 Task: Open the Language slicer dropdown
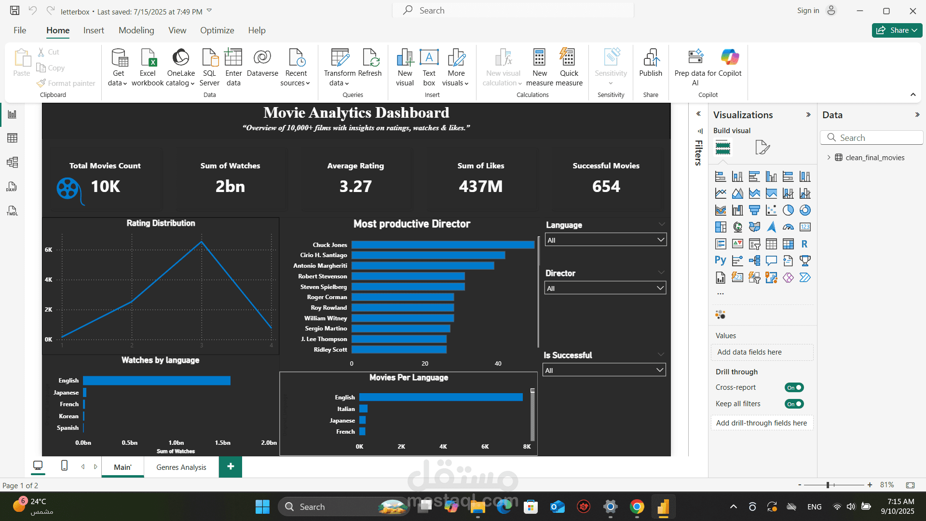point(660,240)
